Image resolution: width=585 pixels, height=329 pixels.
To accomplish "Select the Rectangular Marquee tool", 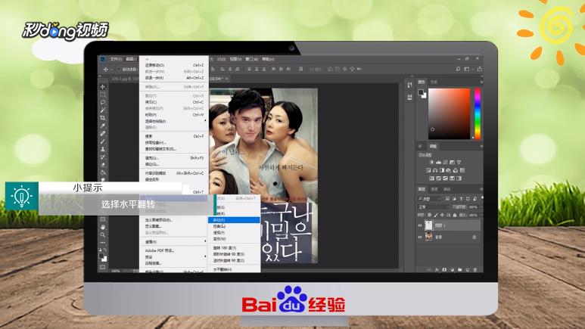I will (x=103, y=95).
